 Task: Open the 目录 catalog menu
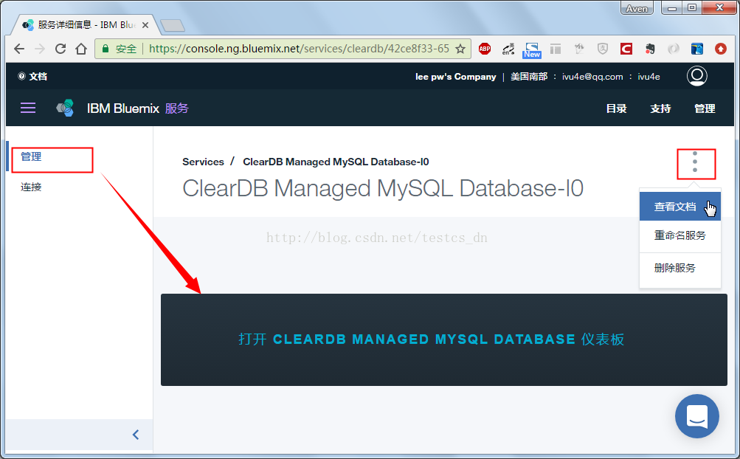click(x=616, y=108)
